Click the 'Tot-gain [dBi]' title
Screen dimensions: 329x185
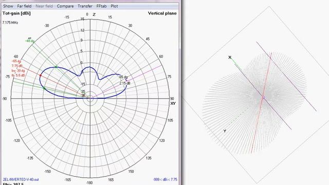(x=16, y=13)
